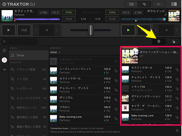
Task: Select the SoundCloud source icon
Action: 5,70
